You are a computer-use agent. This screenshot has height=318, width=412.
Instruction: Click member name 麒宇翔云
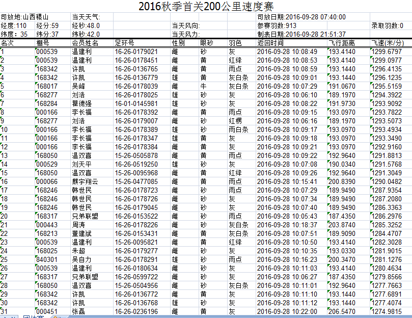click(x=85, y=182)
